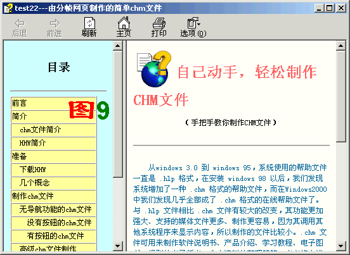Click the Forward (前进) arrow icon
The width and height of the screenshot is (350, 255).
click(x=55, y=23)
